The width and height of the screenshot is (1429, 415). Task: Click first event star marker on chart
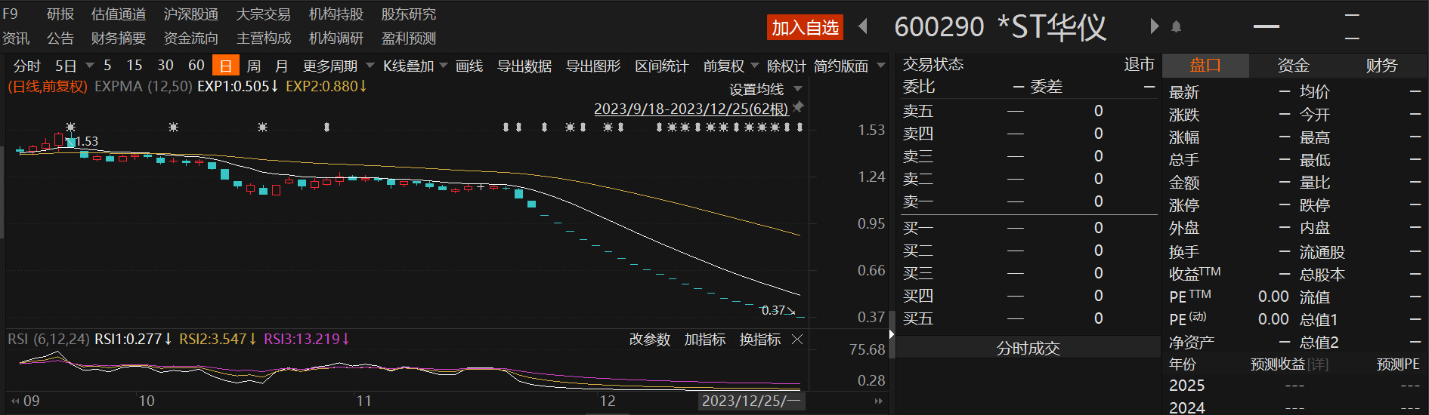[x=70, y=127]
